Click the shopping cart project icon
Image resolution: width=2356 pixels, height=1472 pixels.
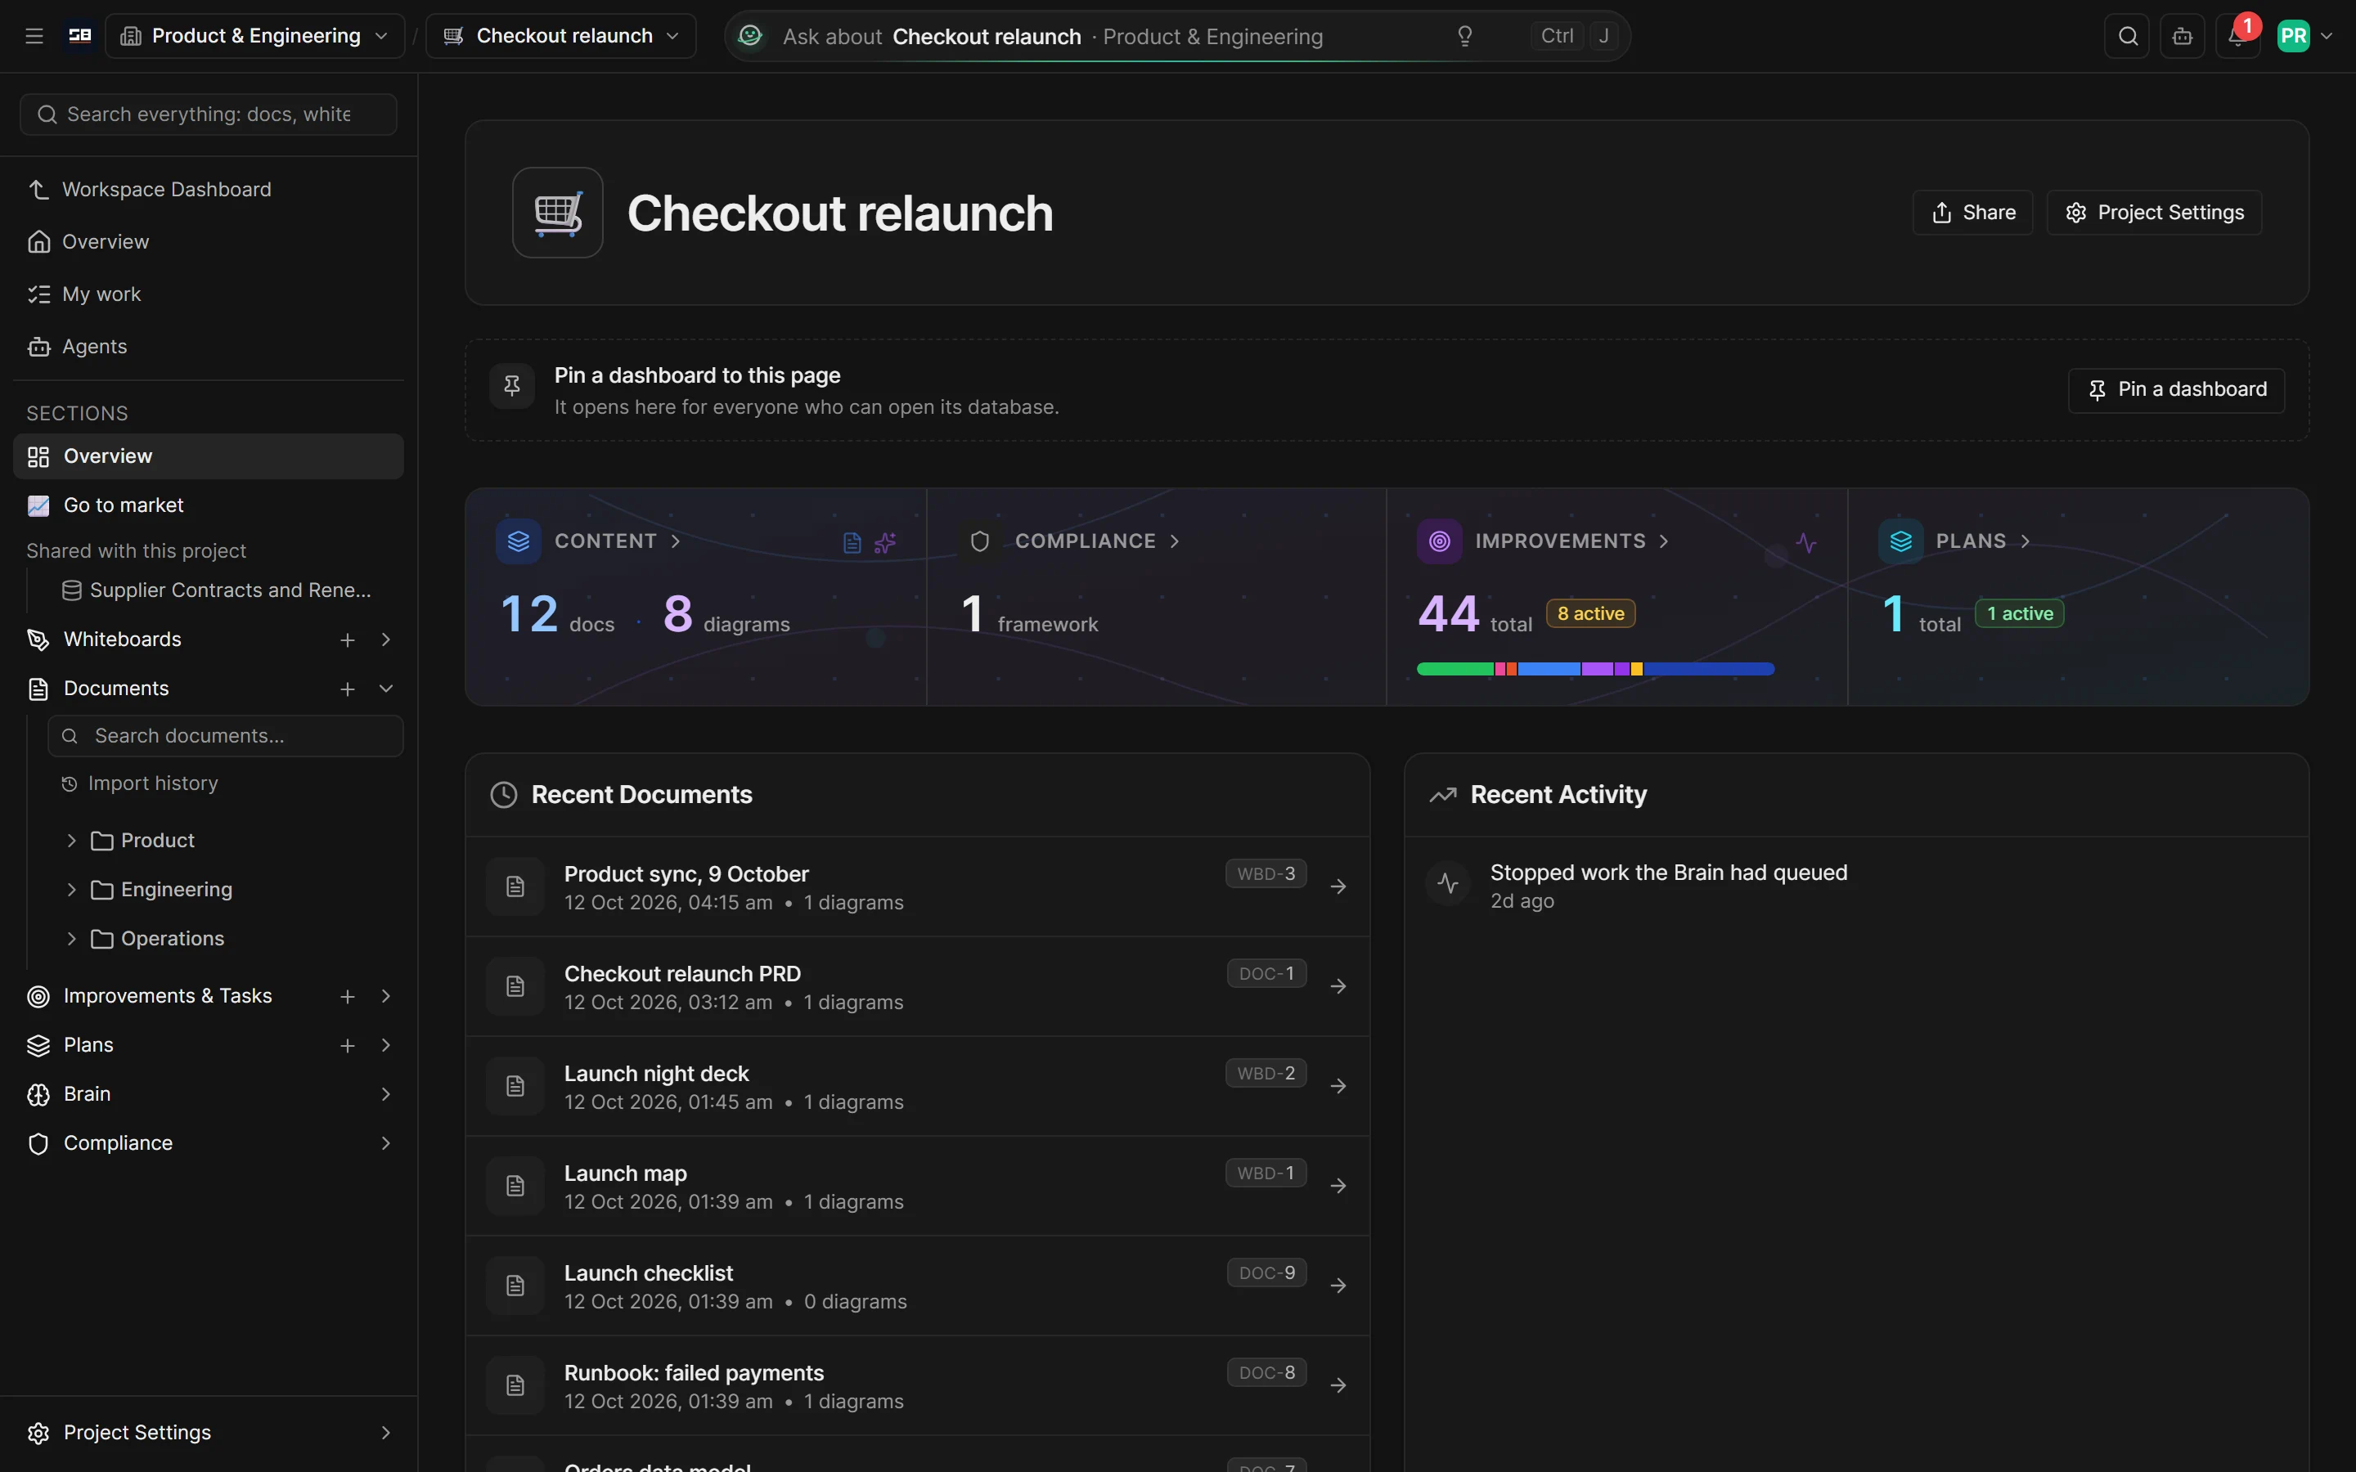[x=558, y=213]
